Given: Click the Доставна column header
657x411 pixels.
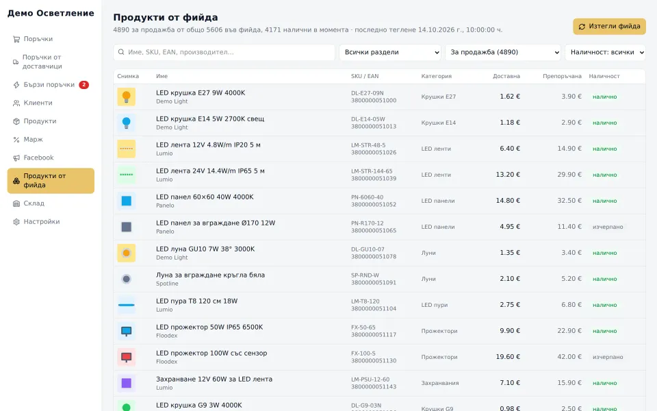Looking at the screenshot, I should click(506, 76).
